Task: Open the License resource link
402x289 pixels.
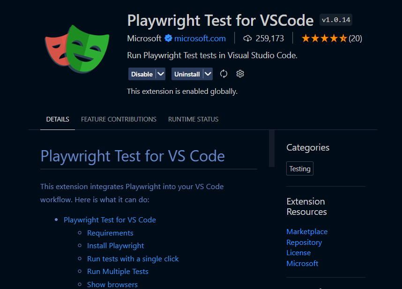Action: pyautogui.click(x=298, y=253)
